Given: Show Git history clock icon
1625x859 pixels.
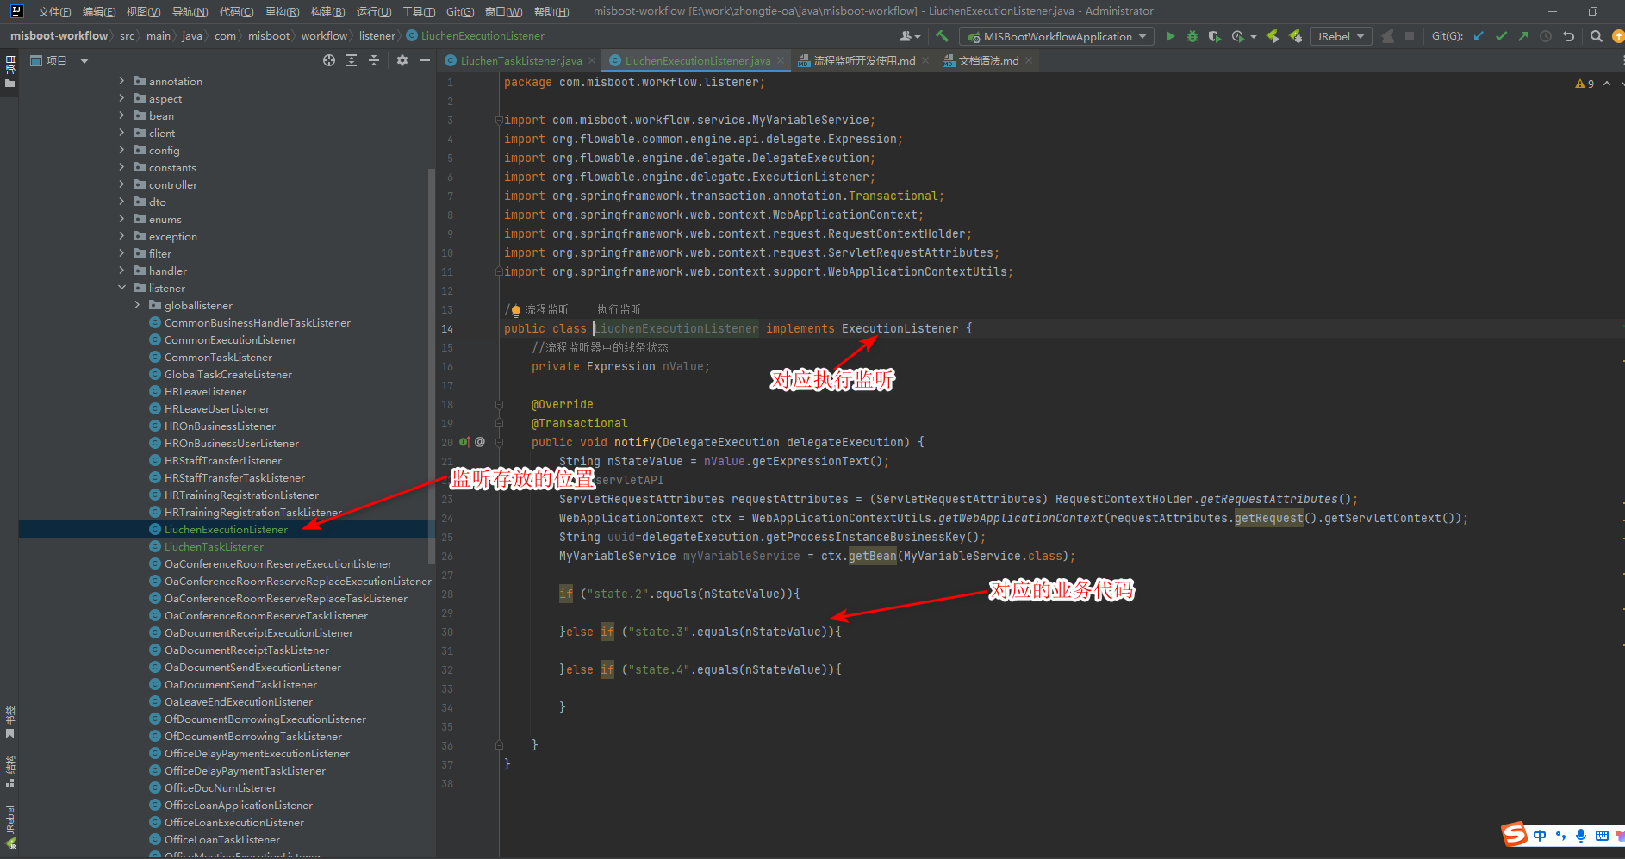Looking at the screenshot, I should point(1546,36).
